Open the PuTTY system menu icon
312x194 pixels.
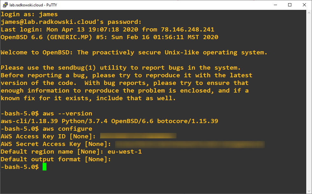[x=5, y=5]
